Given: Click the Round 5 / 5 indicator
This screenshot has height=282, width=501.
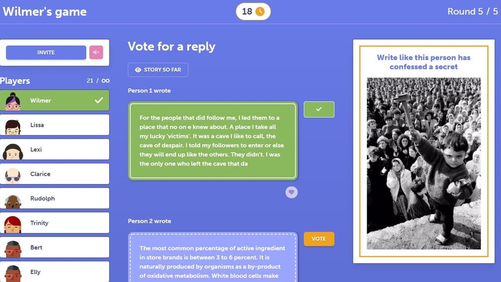Looking at the screenshot, I should [472, 11].
